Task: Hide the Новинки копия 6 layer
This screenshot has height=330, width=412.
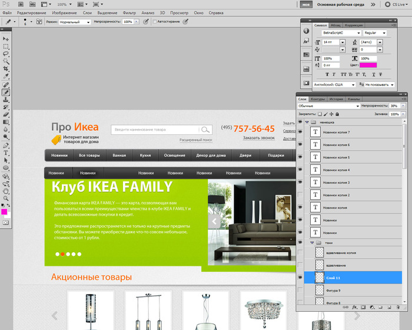Action: 300,144
